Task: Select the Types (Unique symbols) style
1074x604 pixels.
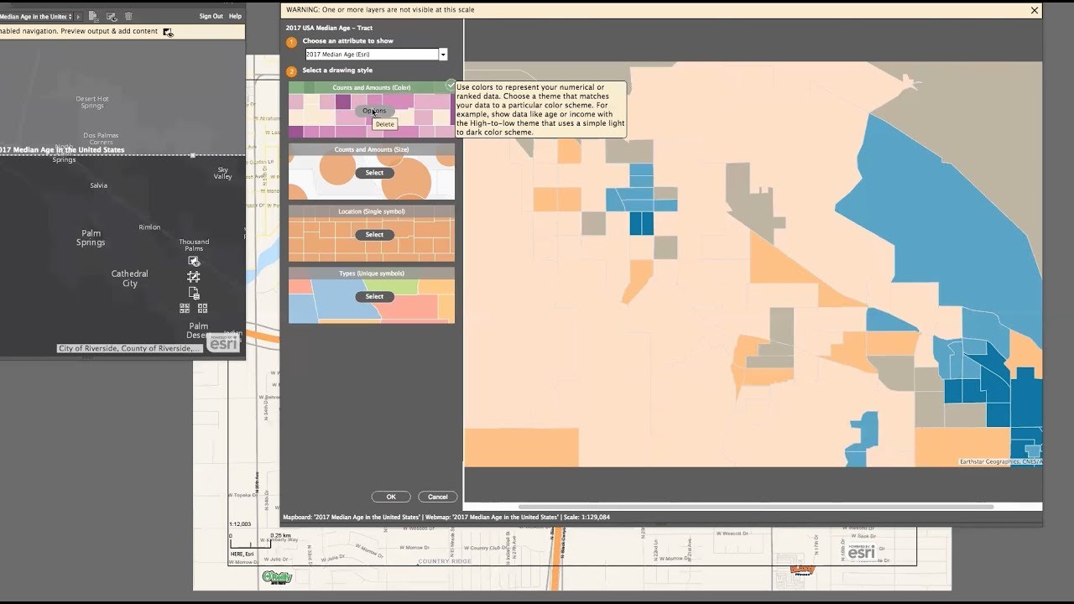Action: (374, 296)
